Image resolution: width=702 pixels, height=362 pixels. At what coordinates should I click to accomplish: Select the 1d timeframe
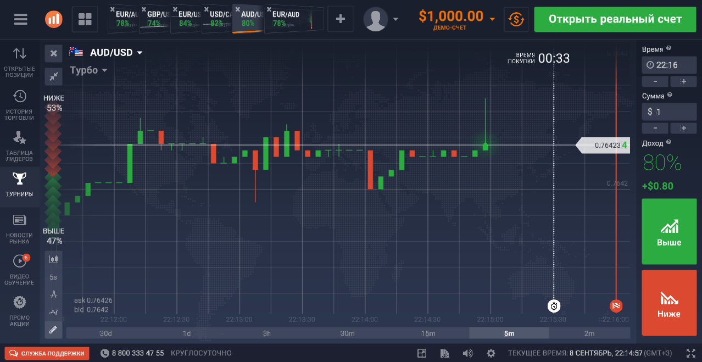pos(187,333)
